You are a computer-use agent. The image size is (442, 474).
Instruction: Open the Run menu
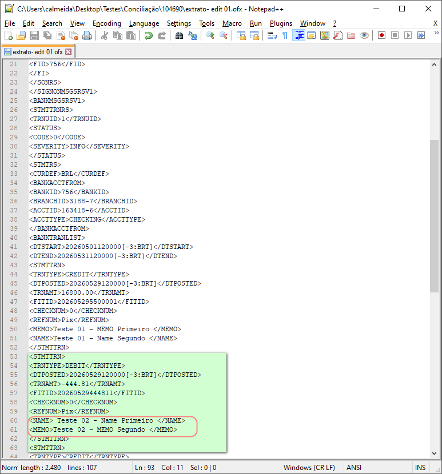coord(256,23)
